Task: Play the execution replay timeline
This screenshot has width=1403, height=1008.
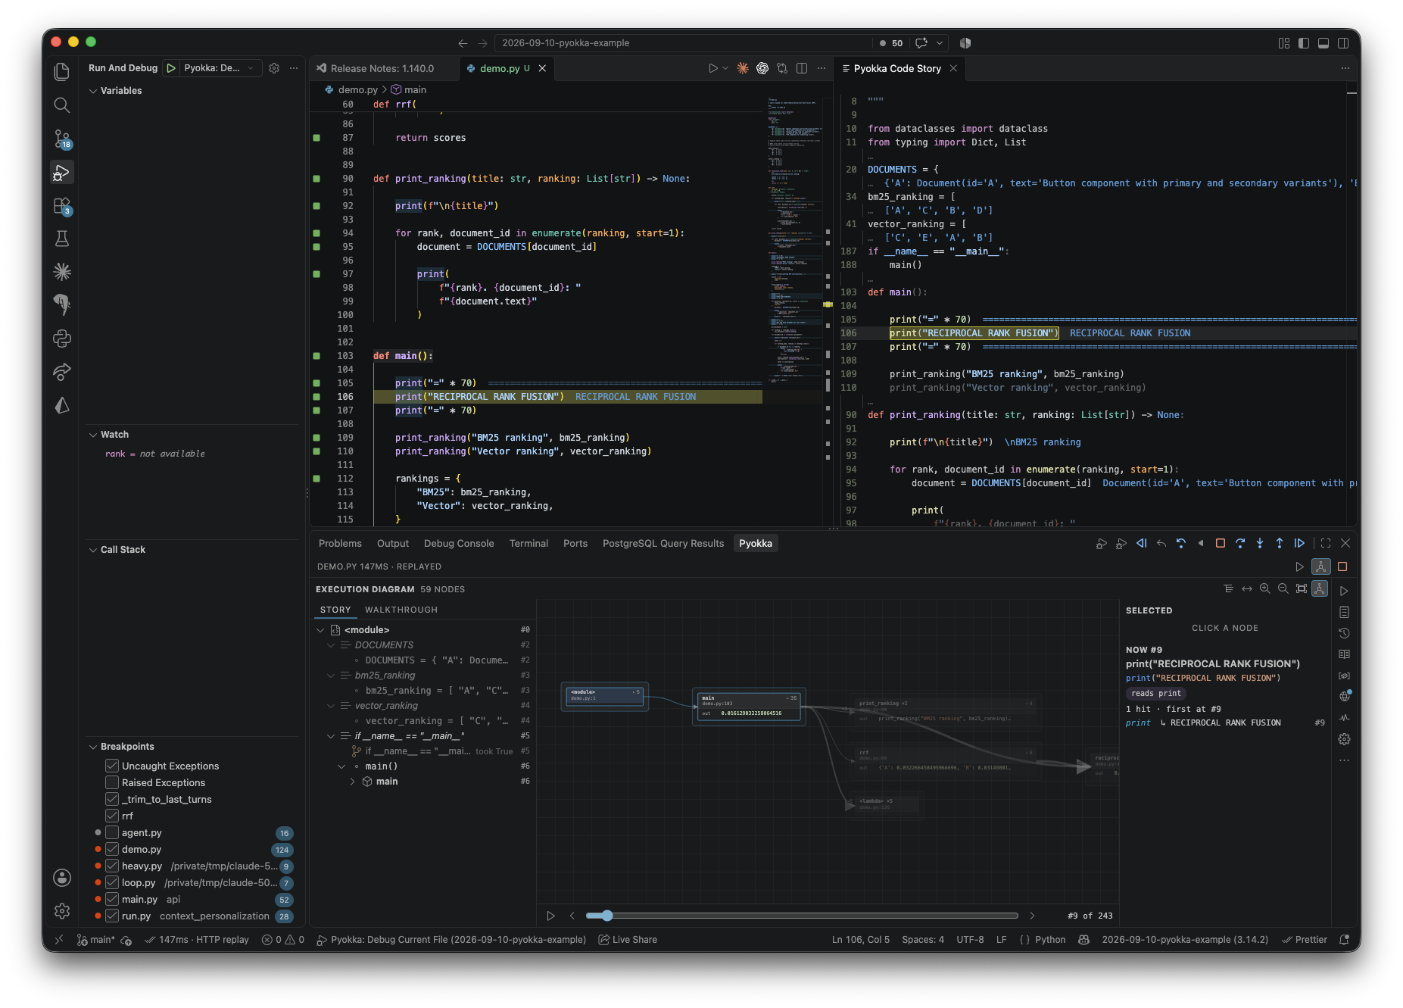Action: tap(550, 916)
